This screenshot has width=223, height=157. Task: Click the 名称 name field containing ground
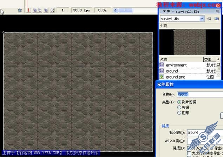coord(200,94)
